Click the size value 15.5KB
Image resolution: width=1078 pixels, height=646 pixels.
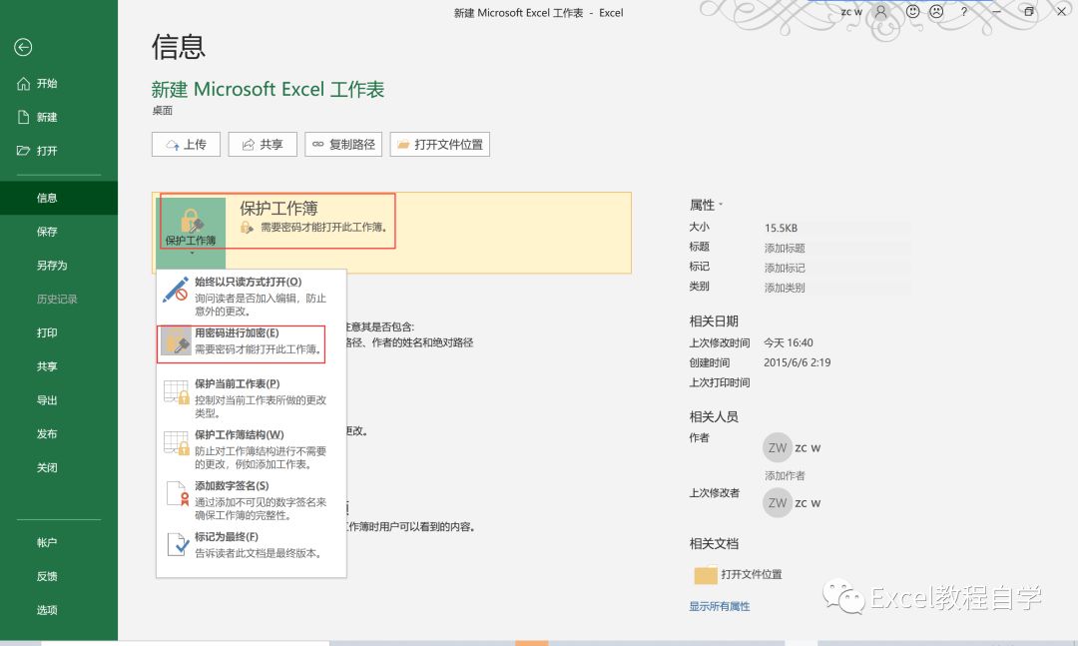coord(781,228)
